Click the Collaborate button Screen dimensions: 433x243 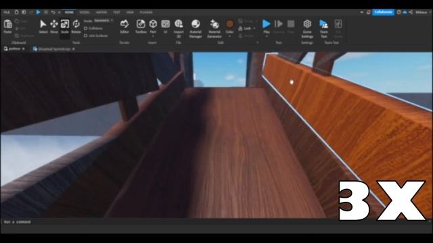point(383,12)
